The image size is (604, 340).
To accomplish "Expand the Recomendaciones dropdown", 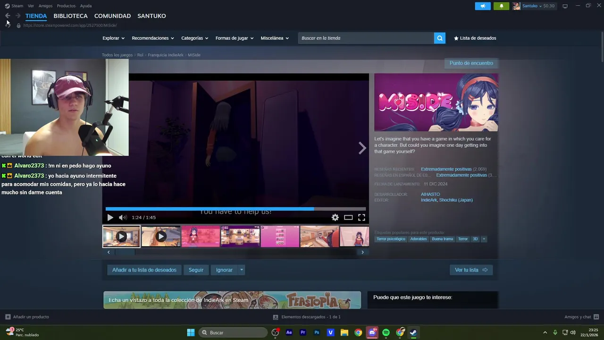I will click(153, 38).
